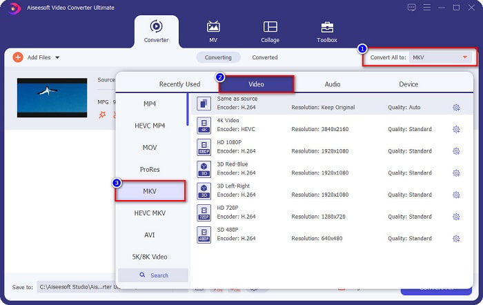Click the feedback message icon in title bar
This screenshot has width=483, height=305.
[x=412, y=8]
